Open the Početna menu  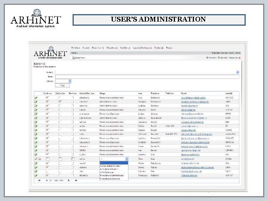76,48
